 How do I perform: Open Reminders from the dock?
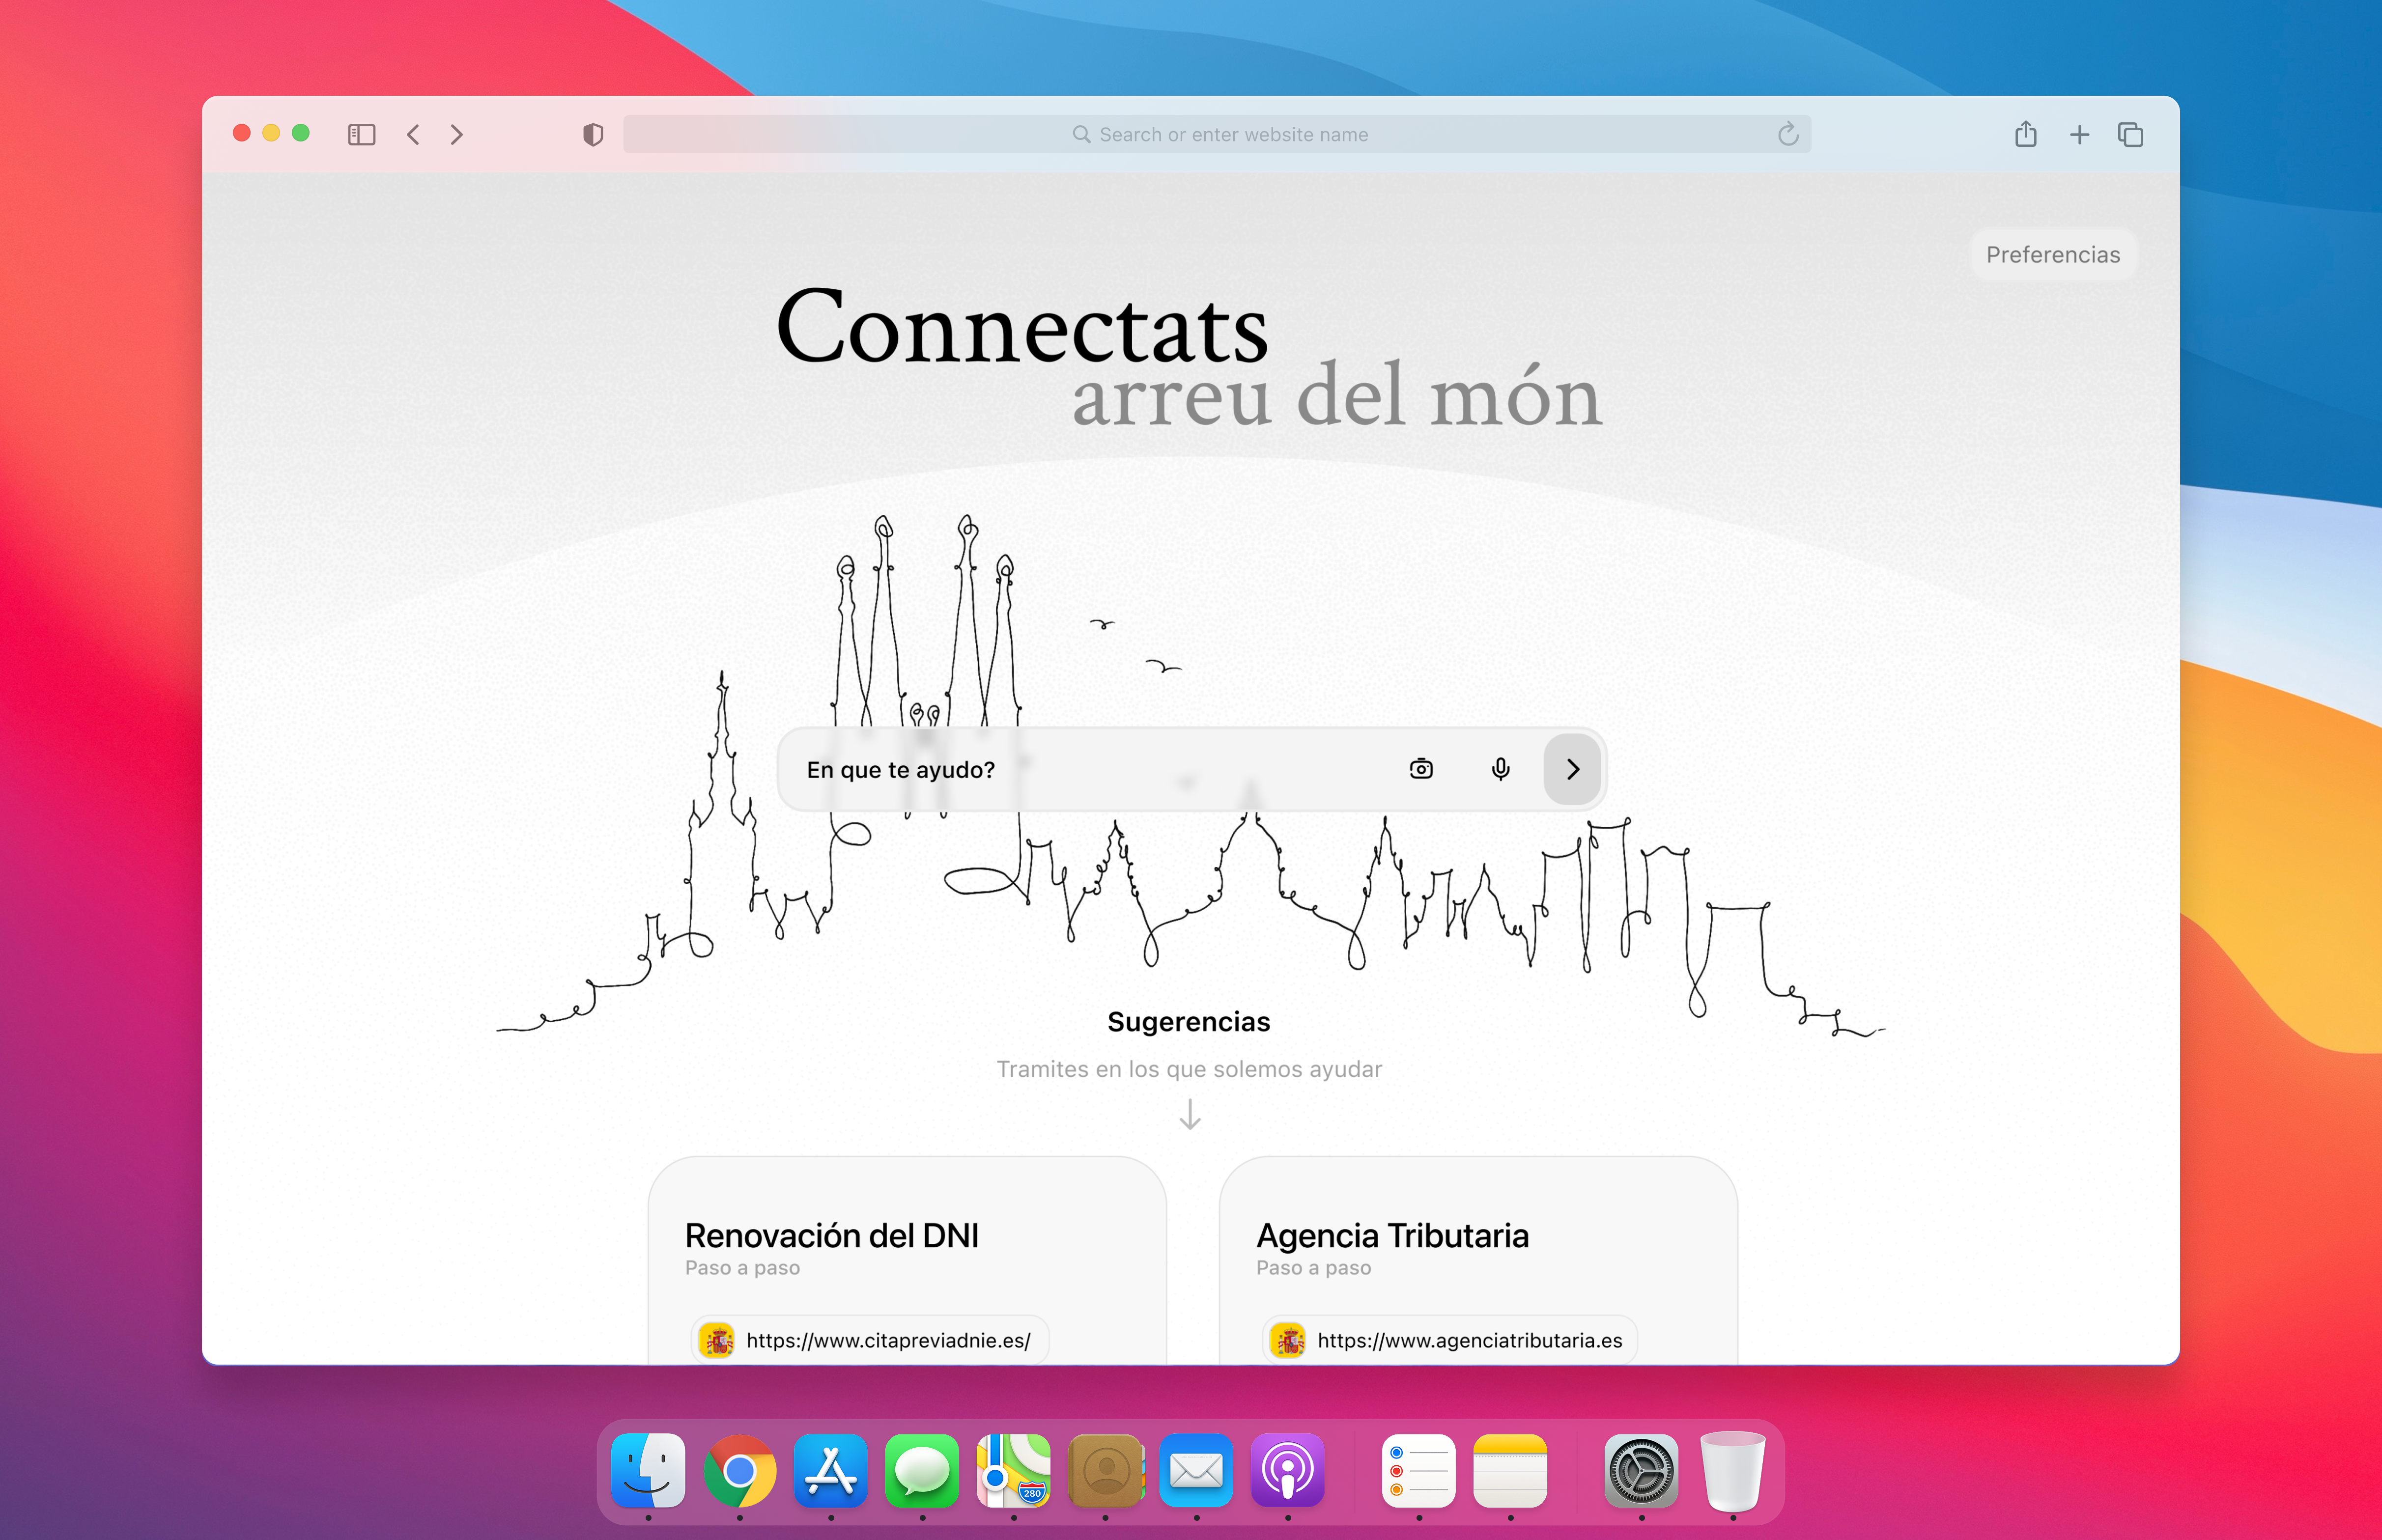1419,1471
